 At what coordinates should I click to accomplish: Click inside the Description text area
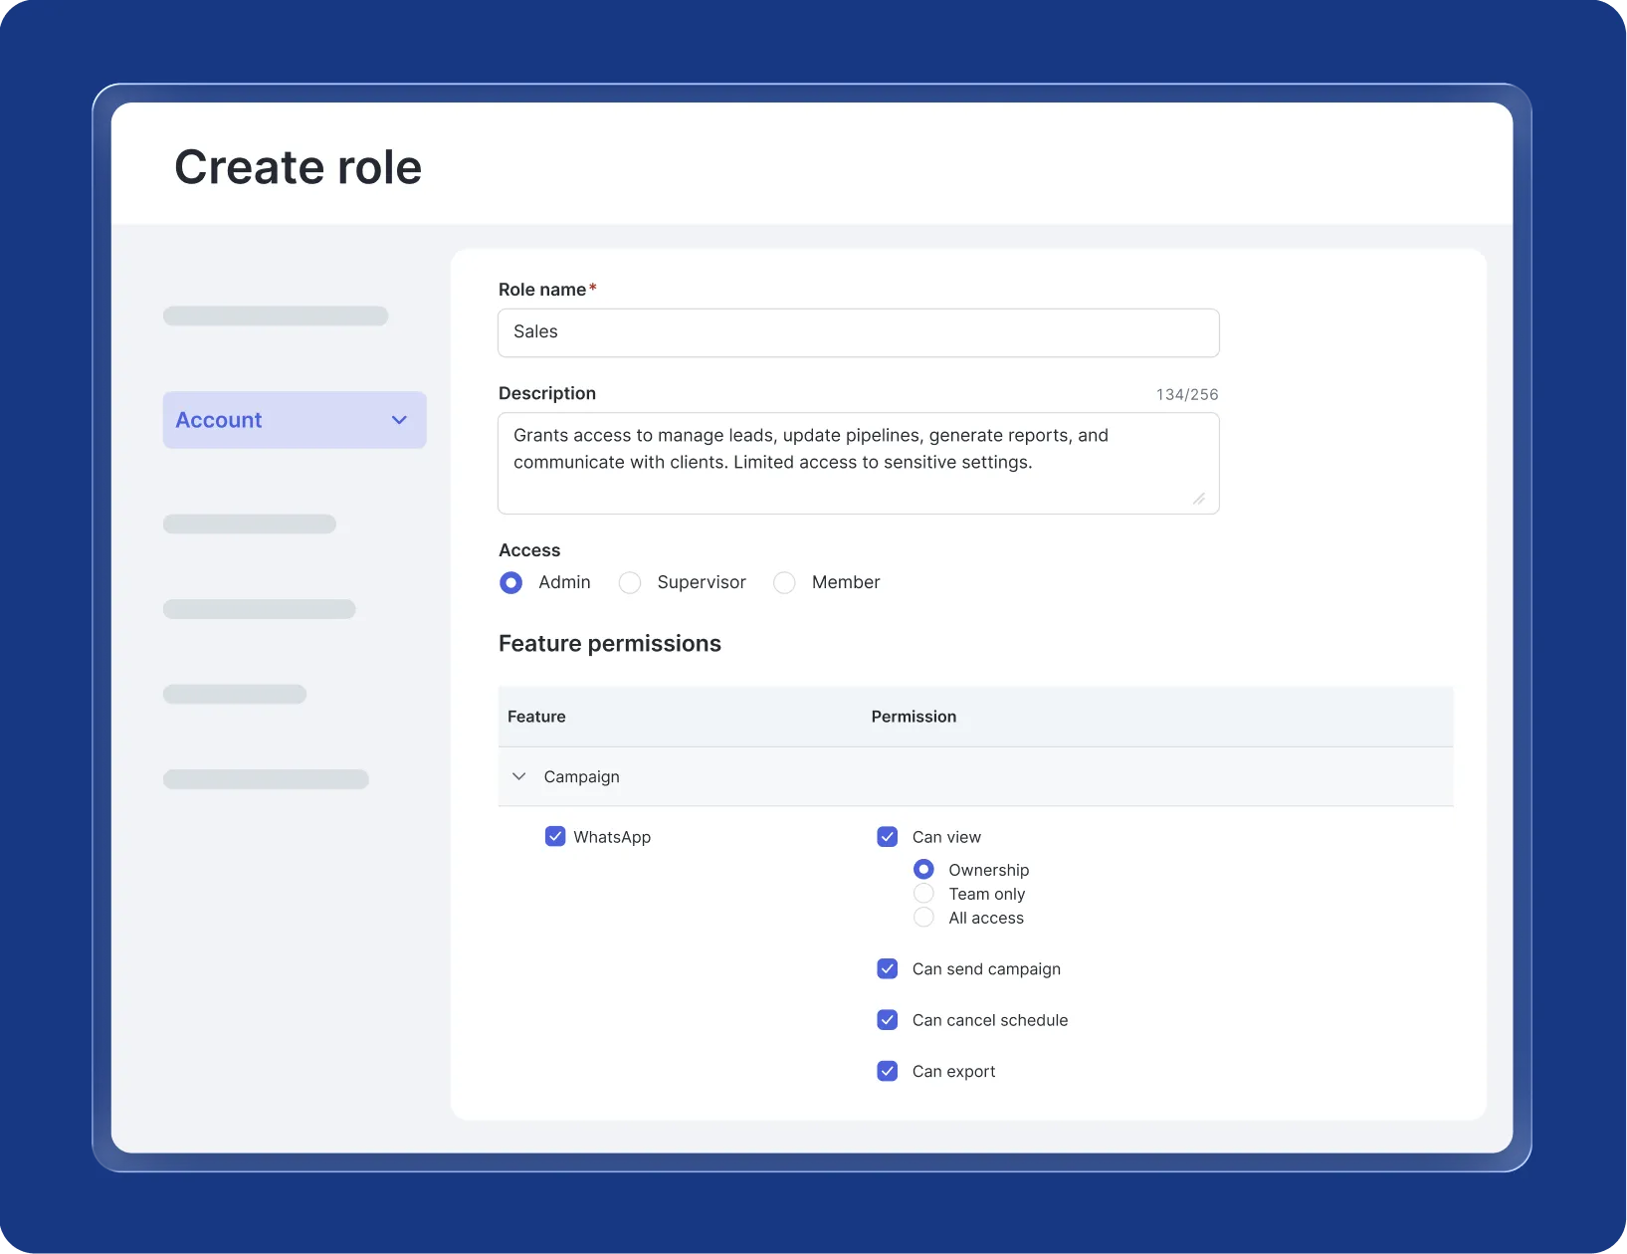[858, 463]
